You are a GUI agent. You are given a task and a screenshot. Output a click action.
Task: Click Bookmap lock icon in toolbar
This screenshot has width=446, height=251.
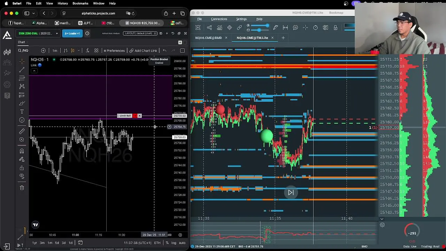click(x=335, y=28)
